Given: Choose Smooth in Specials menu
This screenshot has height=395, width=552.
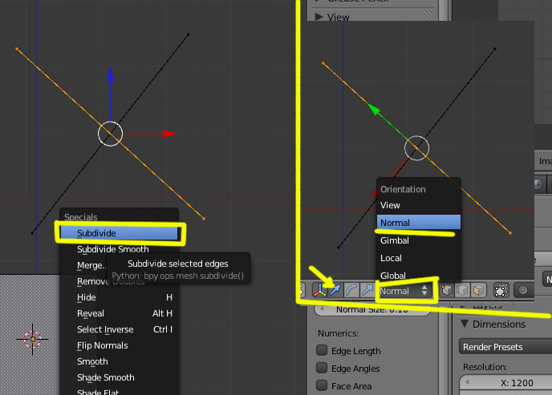Looking at the screenshot, I should coord(120,361).
